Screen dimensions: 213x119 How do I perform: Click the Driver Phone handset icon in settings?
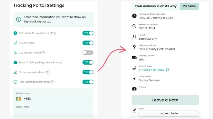tap(15, 43)
